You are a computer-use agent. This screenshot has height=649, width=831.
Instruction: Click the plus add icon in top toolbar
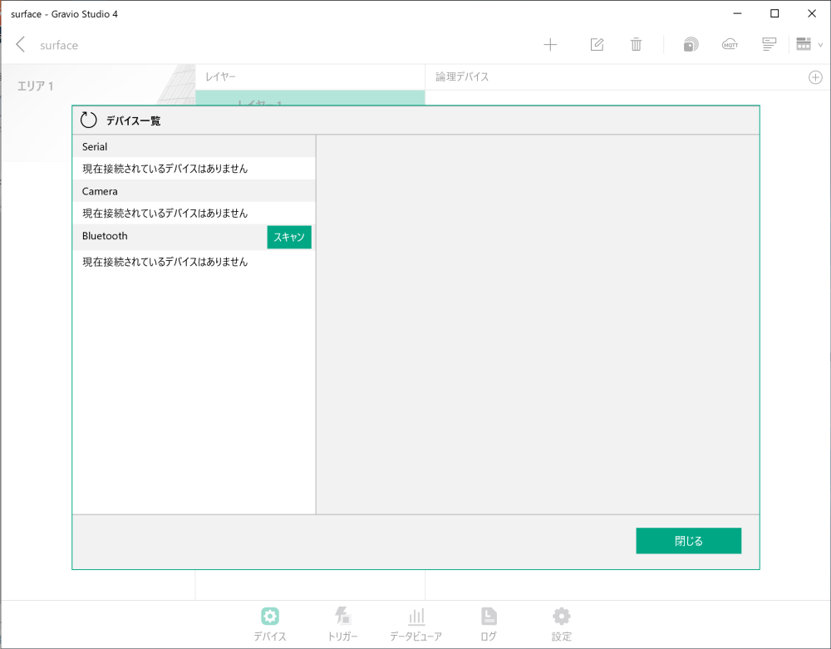tap(550, 45)
